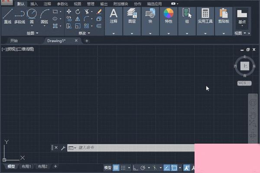Switch to the Parametric (参数化) ribbon tab

click(x=62, y=4)
